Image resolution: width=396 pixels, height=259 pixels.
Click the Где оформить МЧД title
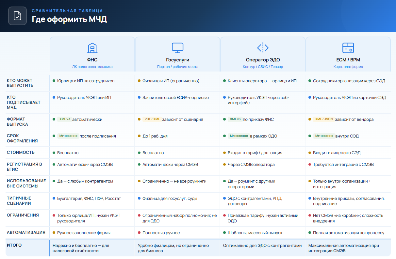pos(69,19)
